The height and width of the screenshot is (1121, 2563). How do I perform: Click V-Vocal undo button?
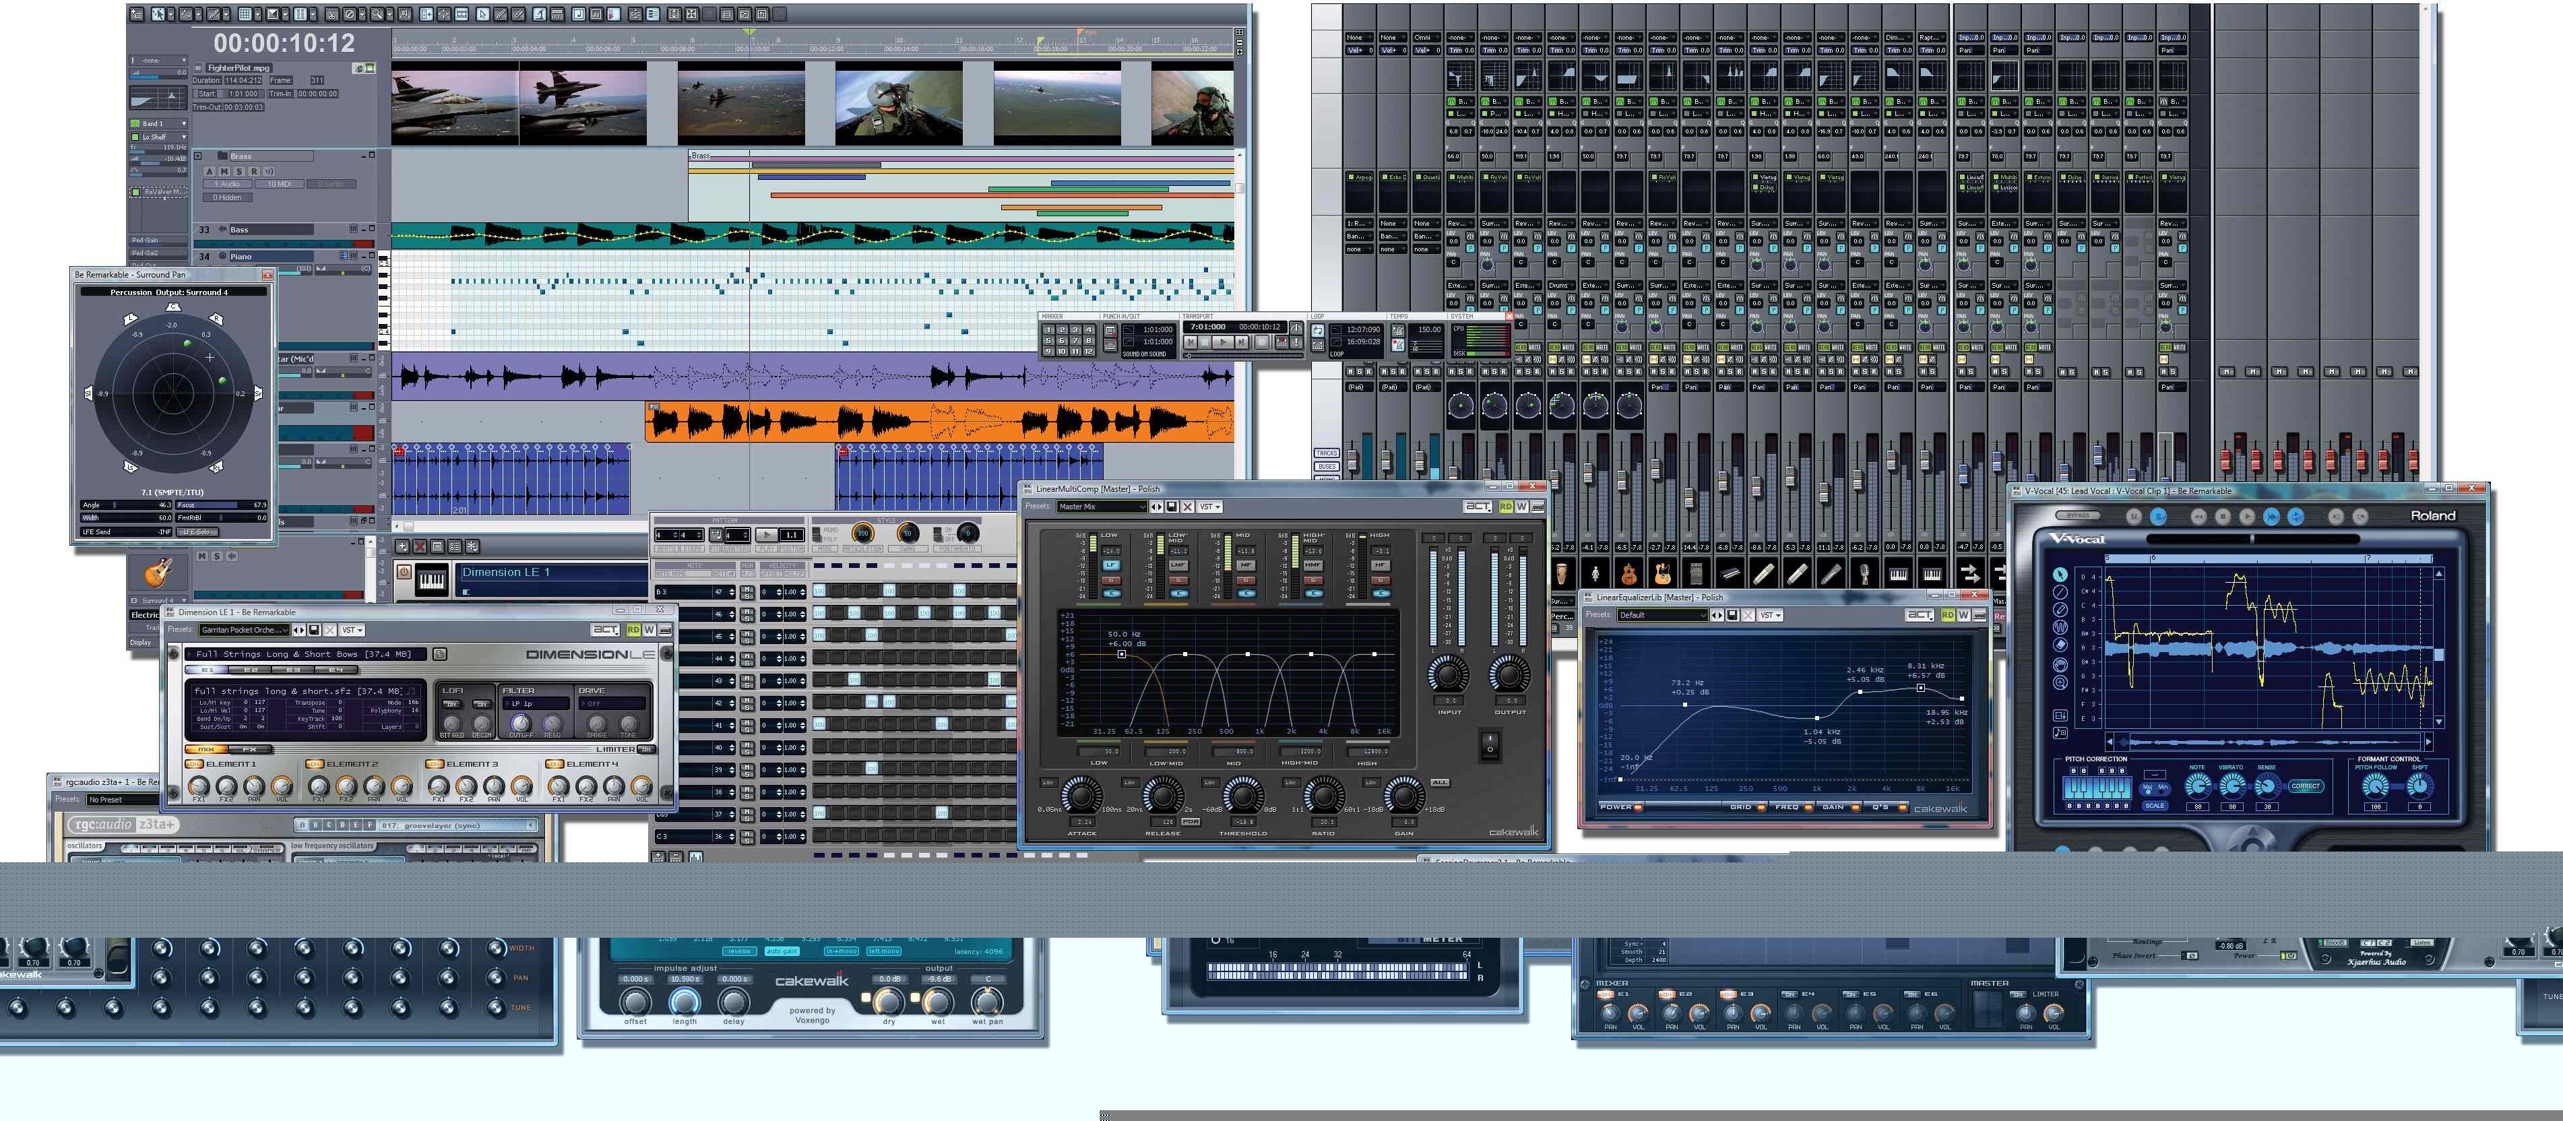tap(2336, 516)
